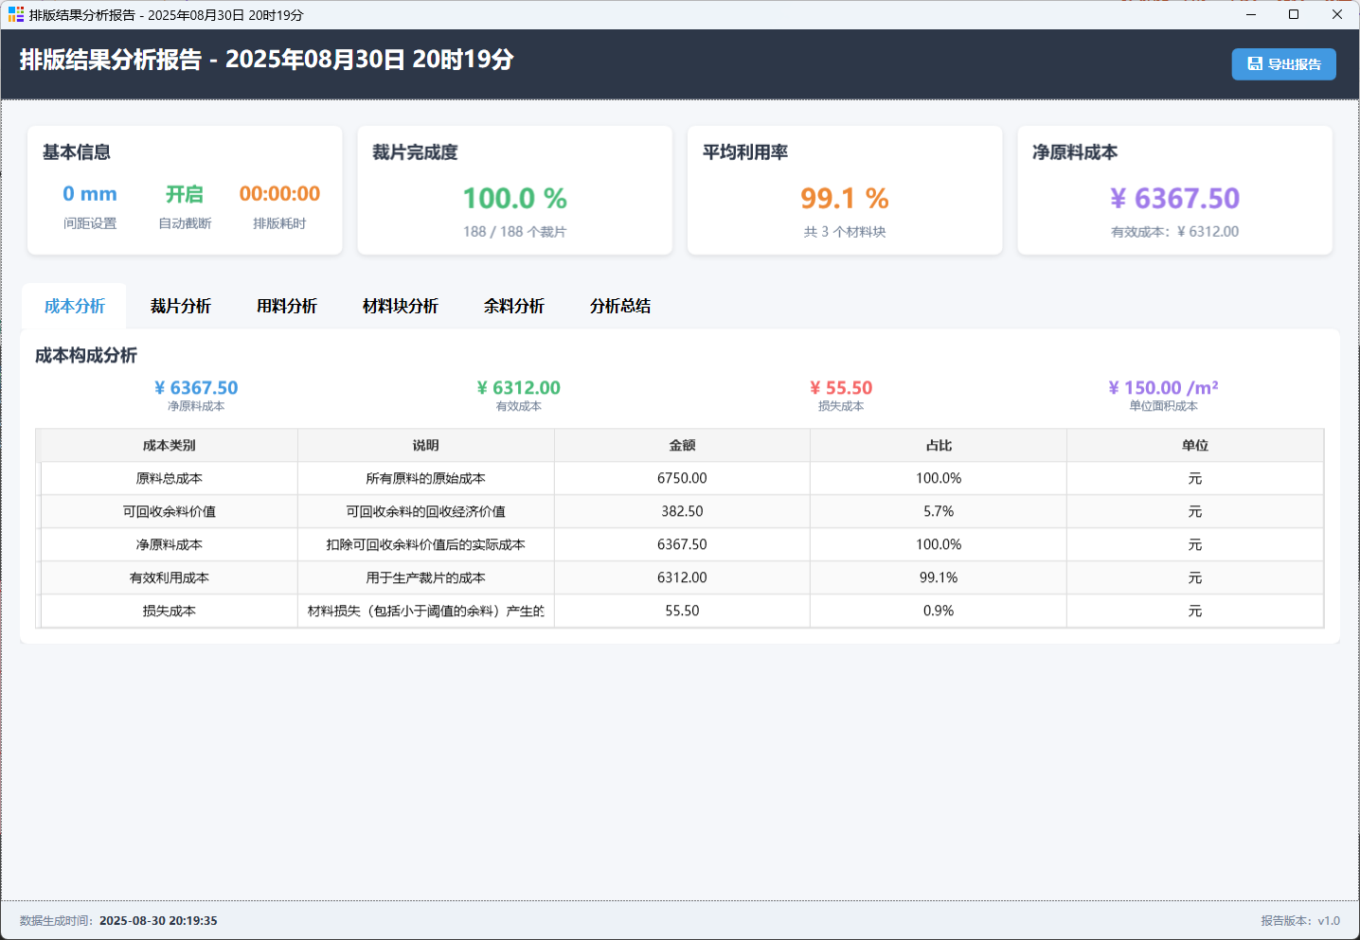
Task: Click the 自动截断 开启 status value
Action: point(185,194)
